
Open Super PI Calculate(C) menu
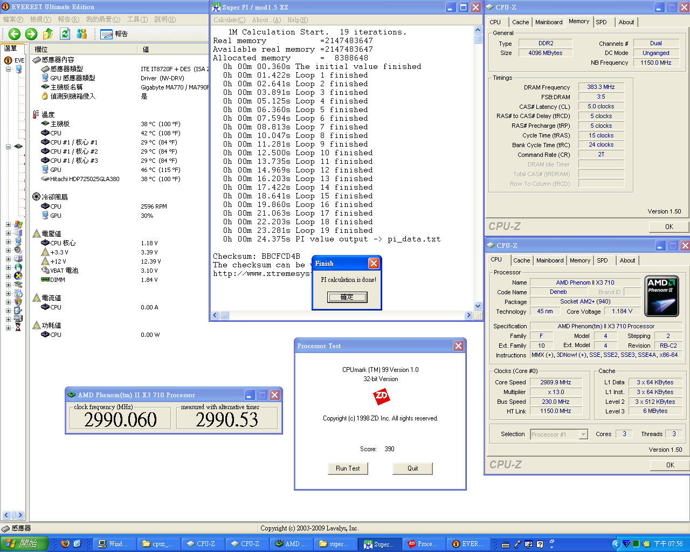[229, 20]
